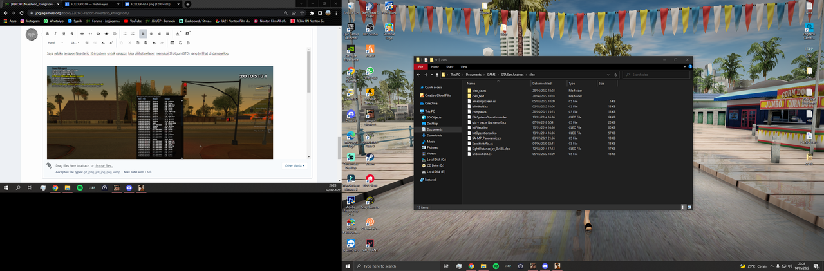
Task: Expand address bar history dropdown in Explorer
Action: 608,75
